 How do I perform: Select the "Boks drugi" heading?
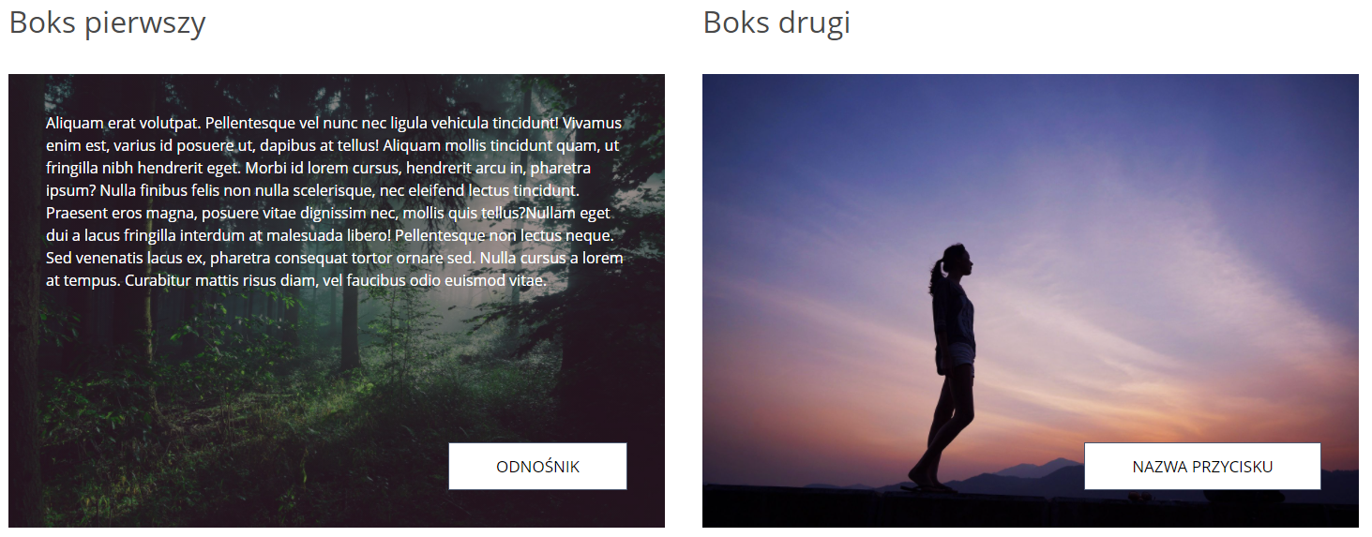point(776,24)
